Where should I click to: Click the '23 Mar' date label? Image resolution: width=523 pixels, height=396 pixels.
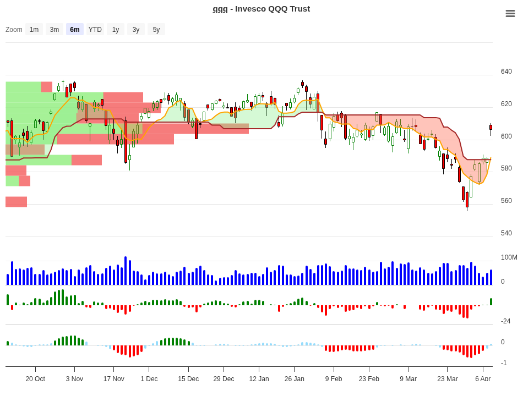447,378
